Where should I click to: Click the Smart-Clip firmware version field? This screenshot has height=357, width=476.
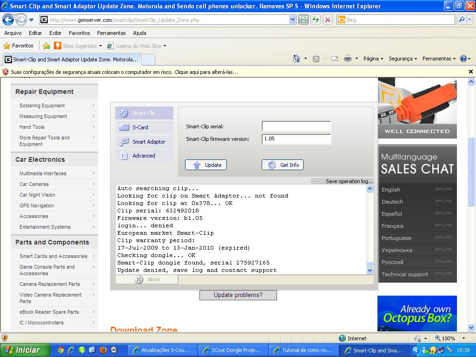point(296,139)
